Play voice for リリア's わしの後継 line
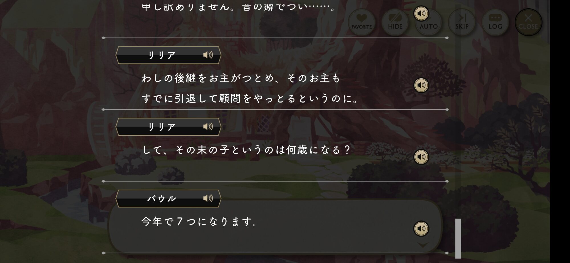This screenshot has width=570, height=263. coord(421,85)
